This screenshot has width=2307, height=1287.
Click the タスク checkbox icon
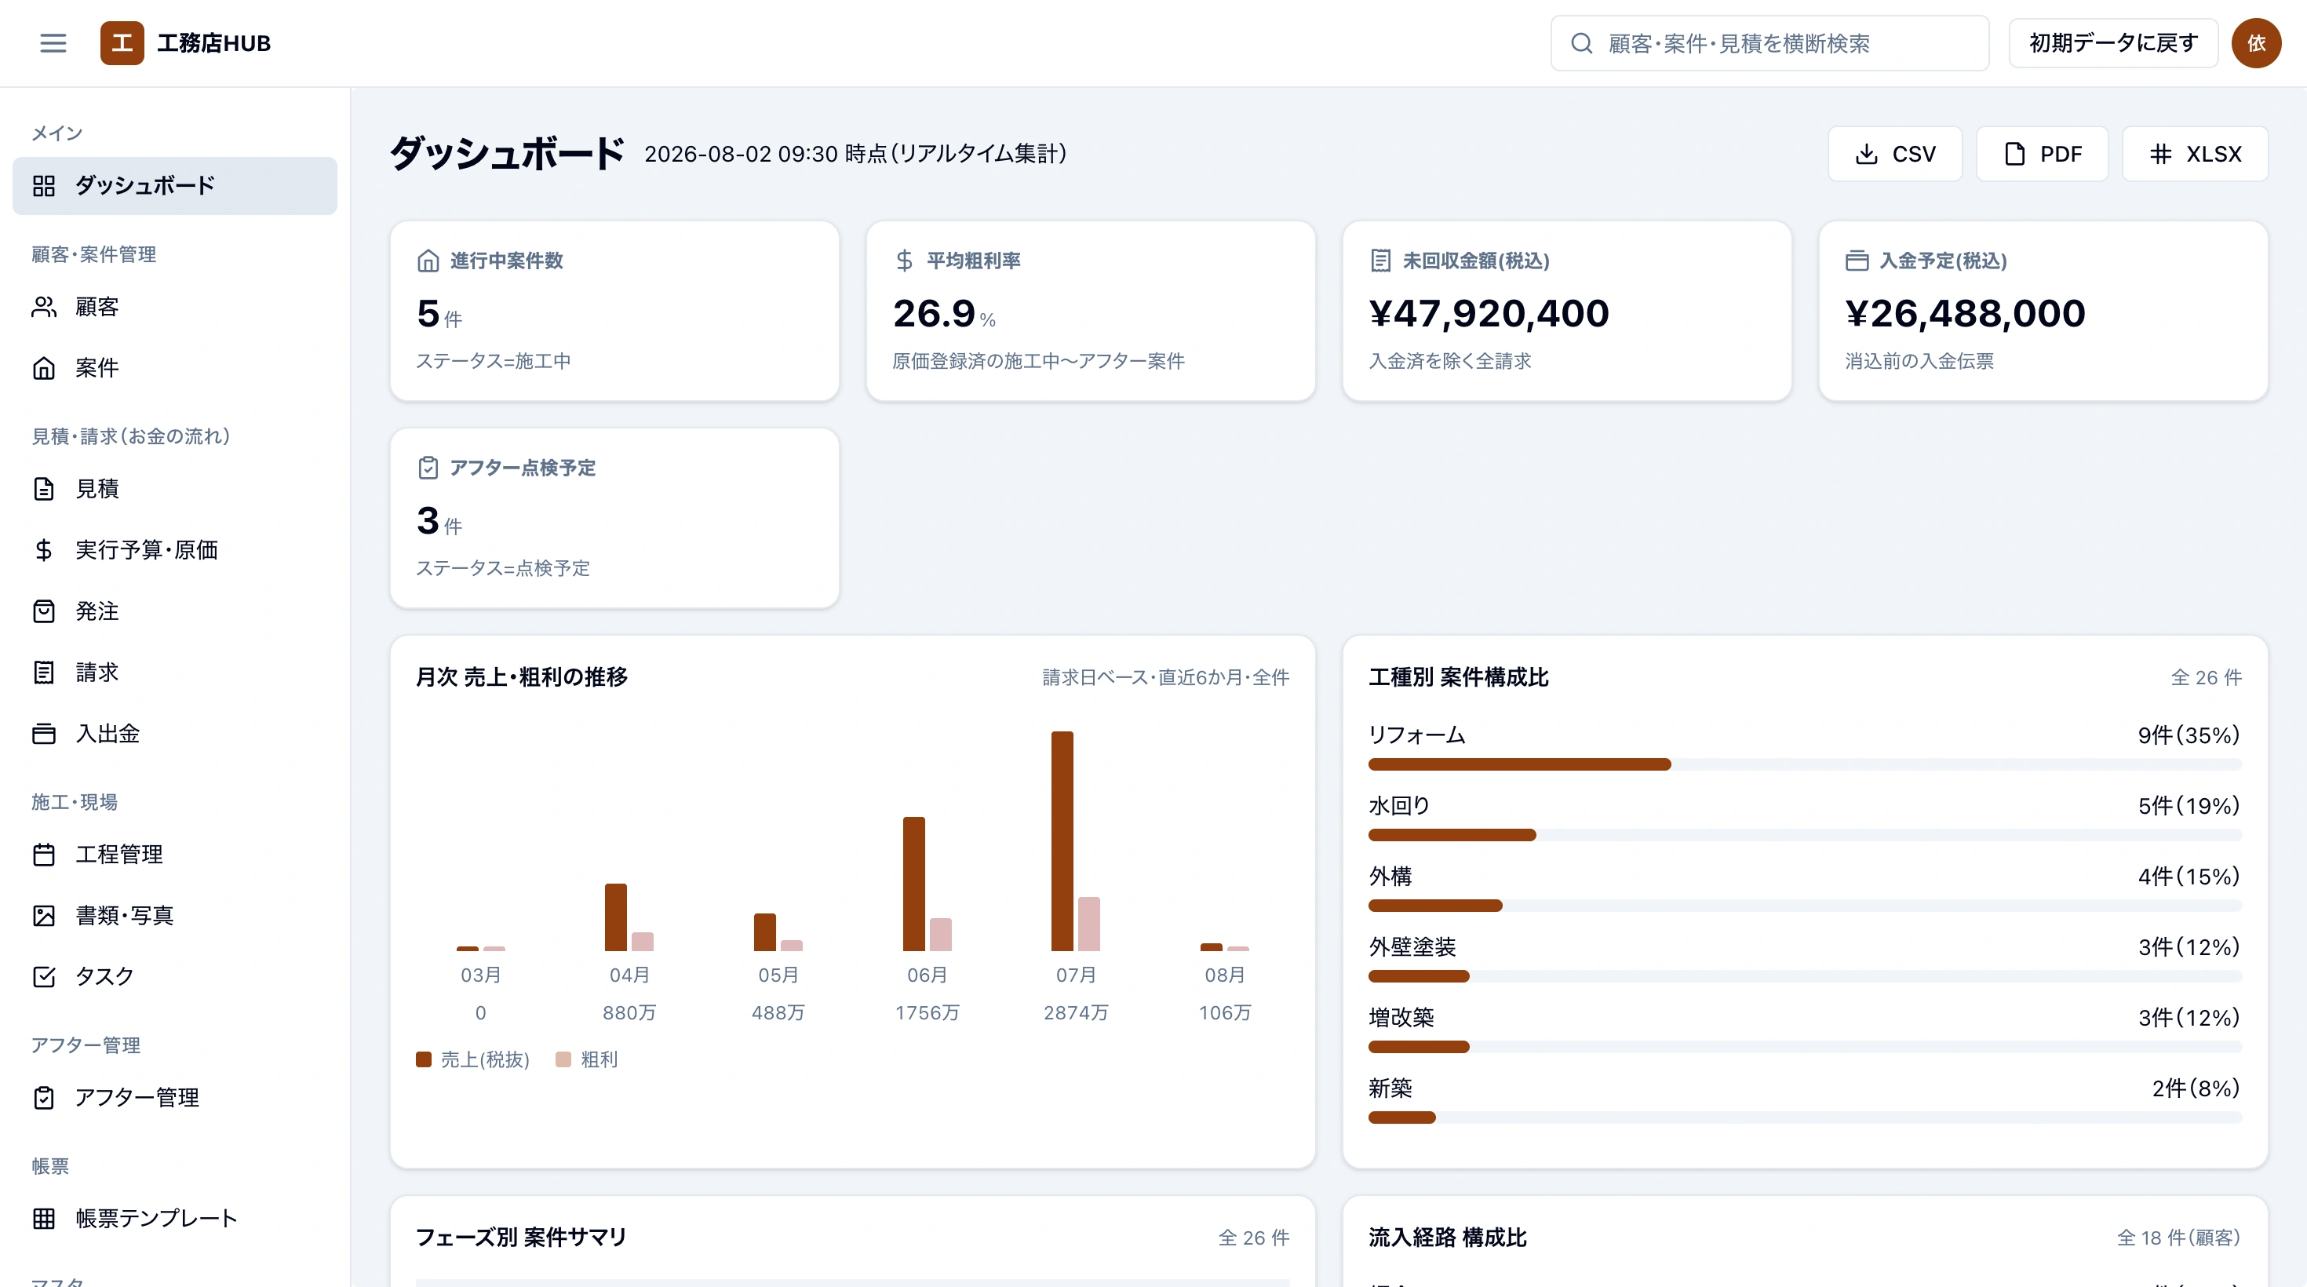coord(44,976)
